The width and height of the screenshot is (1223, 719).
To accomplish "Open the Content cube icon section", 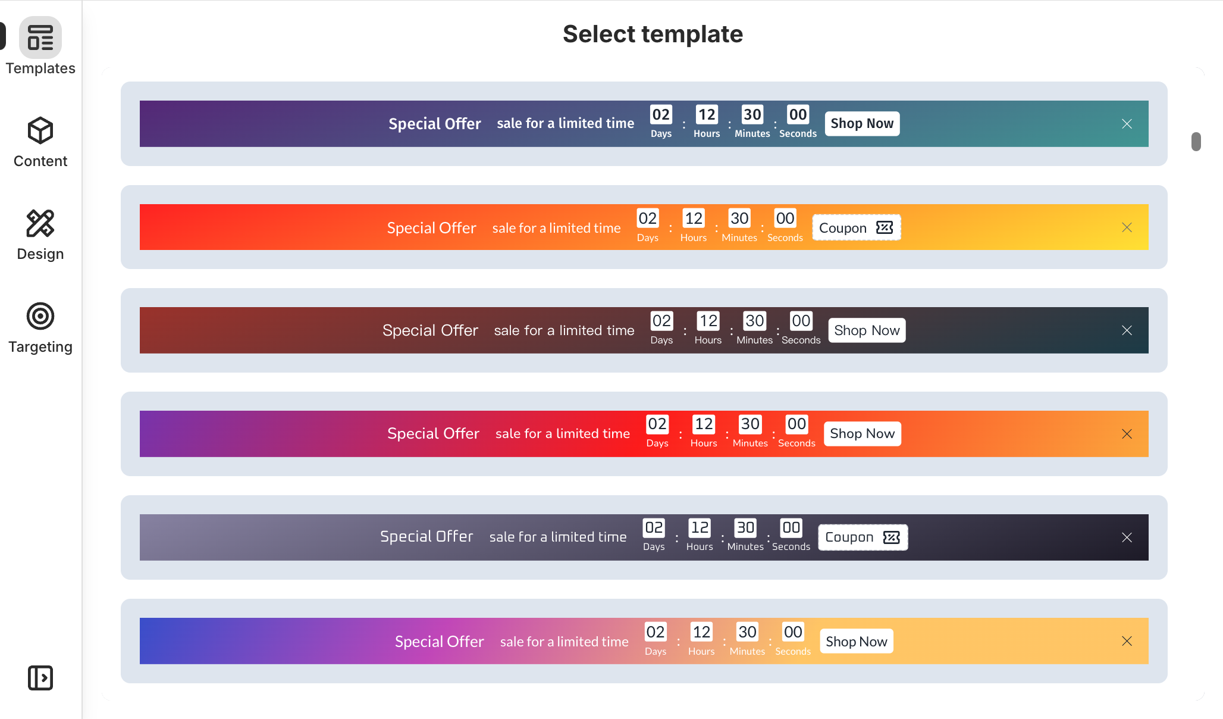I will tap(40, 130).
